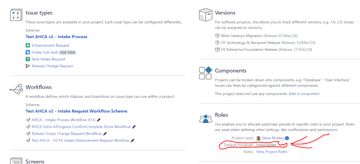This screenshot has height=164, width=360.
Task: Open the Intake Sub-task issue type
Action: tap(45, 52)
